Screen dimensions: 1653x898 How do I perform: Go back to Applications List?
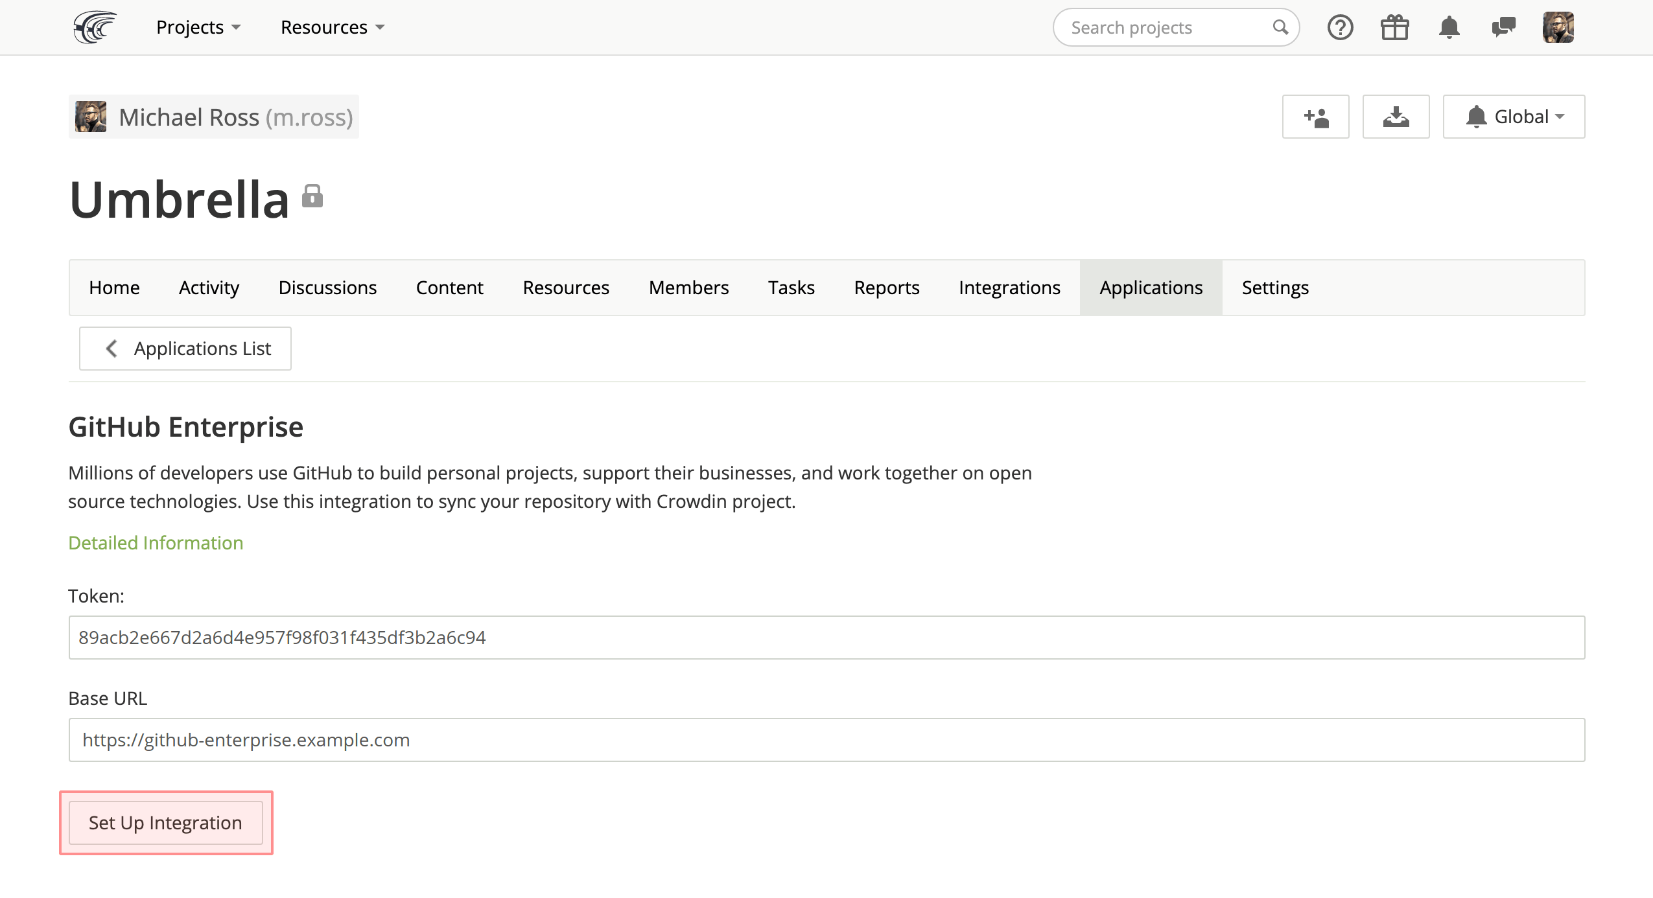tap(185, 349)
